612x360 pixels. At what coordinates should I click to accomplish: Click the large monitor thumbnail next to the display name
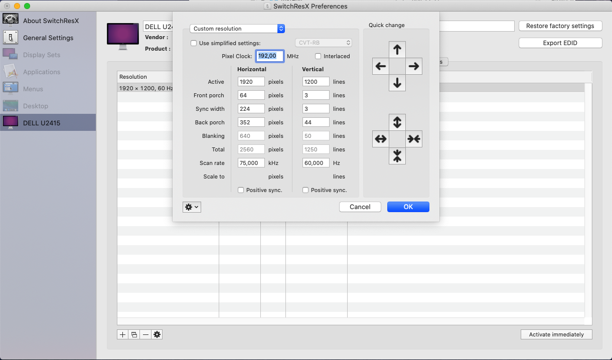pyautogui.click(x=123, y=36)
